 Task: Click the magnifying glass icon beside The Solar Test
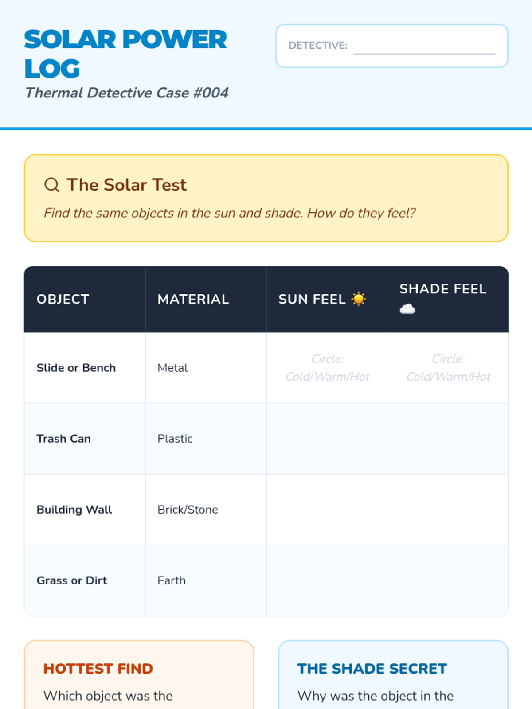(x=52, y=185)
